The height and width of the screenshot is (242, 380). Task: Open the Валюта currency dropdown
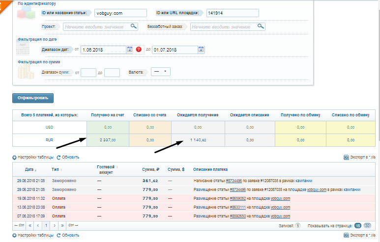point(161,72)
